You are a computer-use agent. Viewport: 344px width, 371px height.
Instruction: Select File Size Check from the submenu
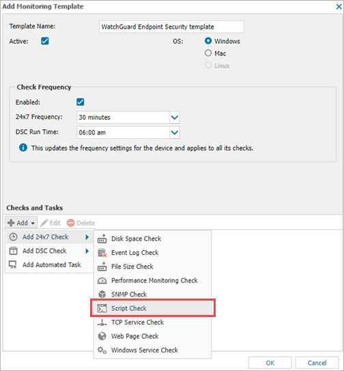point(152,266)
